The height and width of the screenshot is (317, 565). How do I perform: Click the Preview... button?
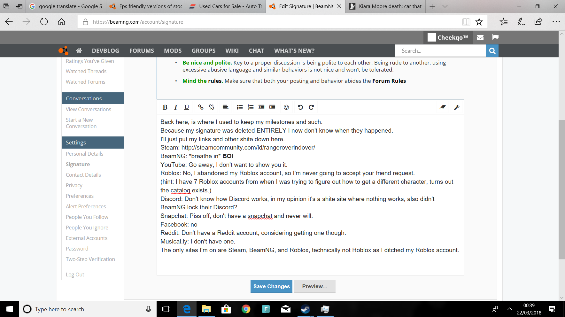click(x=315, y=286)
